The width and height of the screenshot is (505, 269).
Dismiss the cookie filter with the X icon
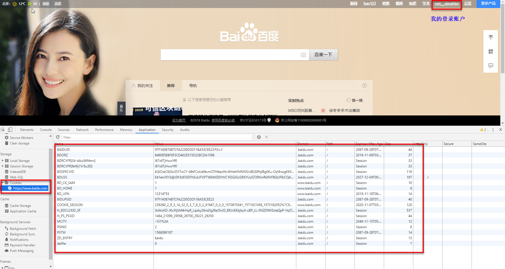point(266,137)
